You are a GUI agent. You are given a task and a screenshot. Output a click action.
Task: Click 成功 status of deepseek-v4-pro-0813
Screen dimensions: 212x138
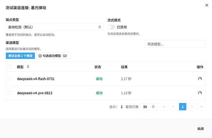[99, 93]
